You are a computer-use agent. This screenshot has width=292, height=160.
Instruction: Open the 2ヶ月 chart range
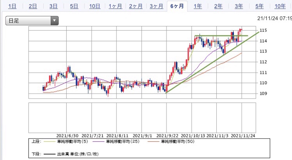136,6
